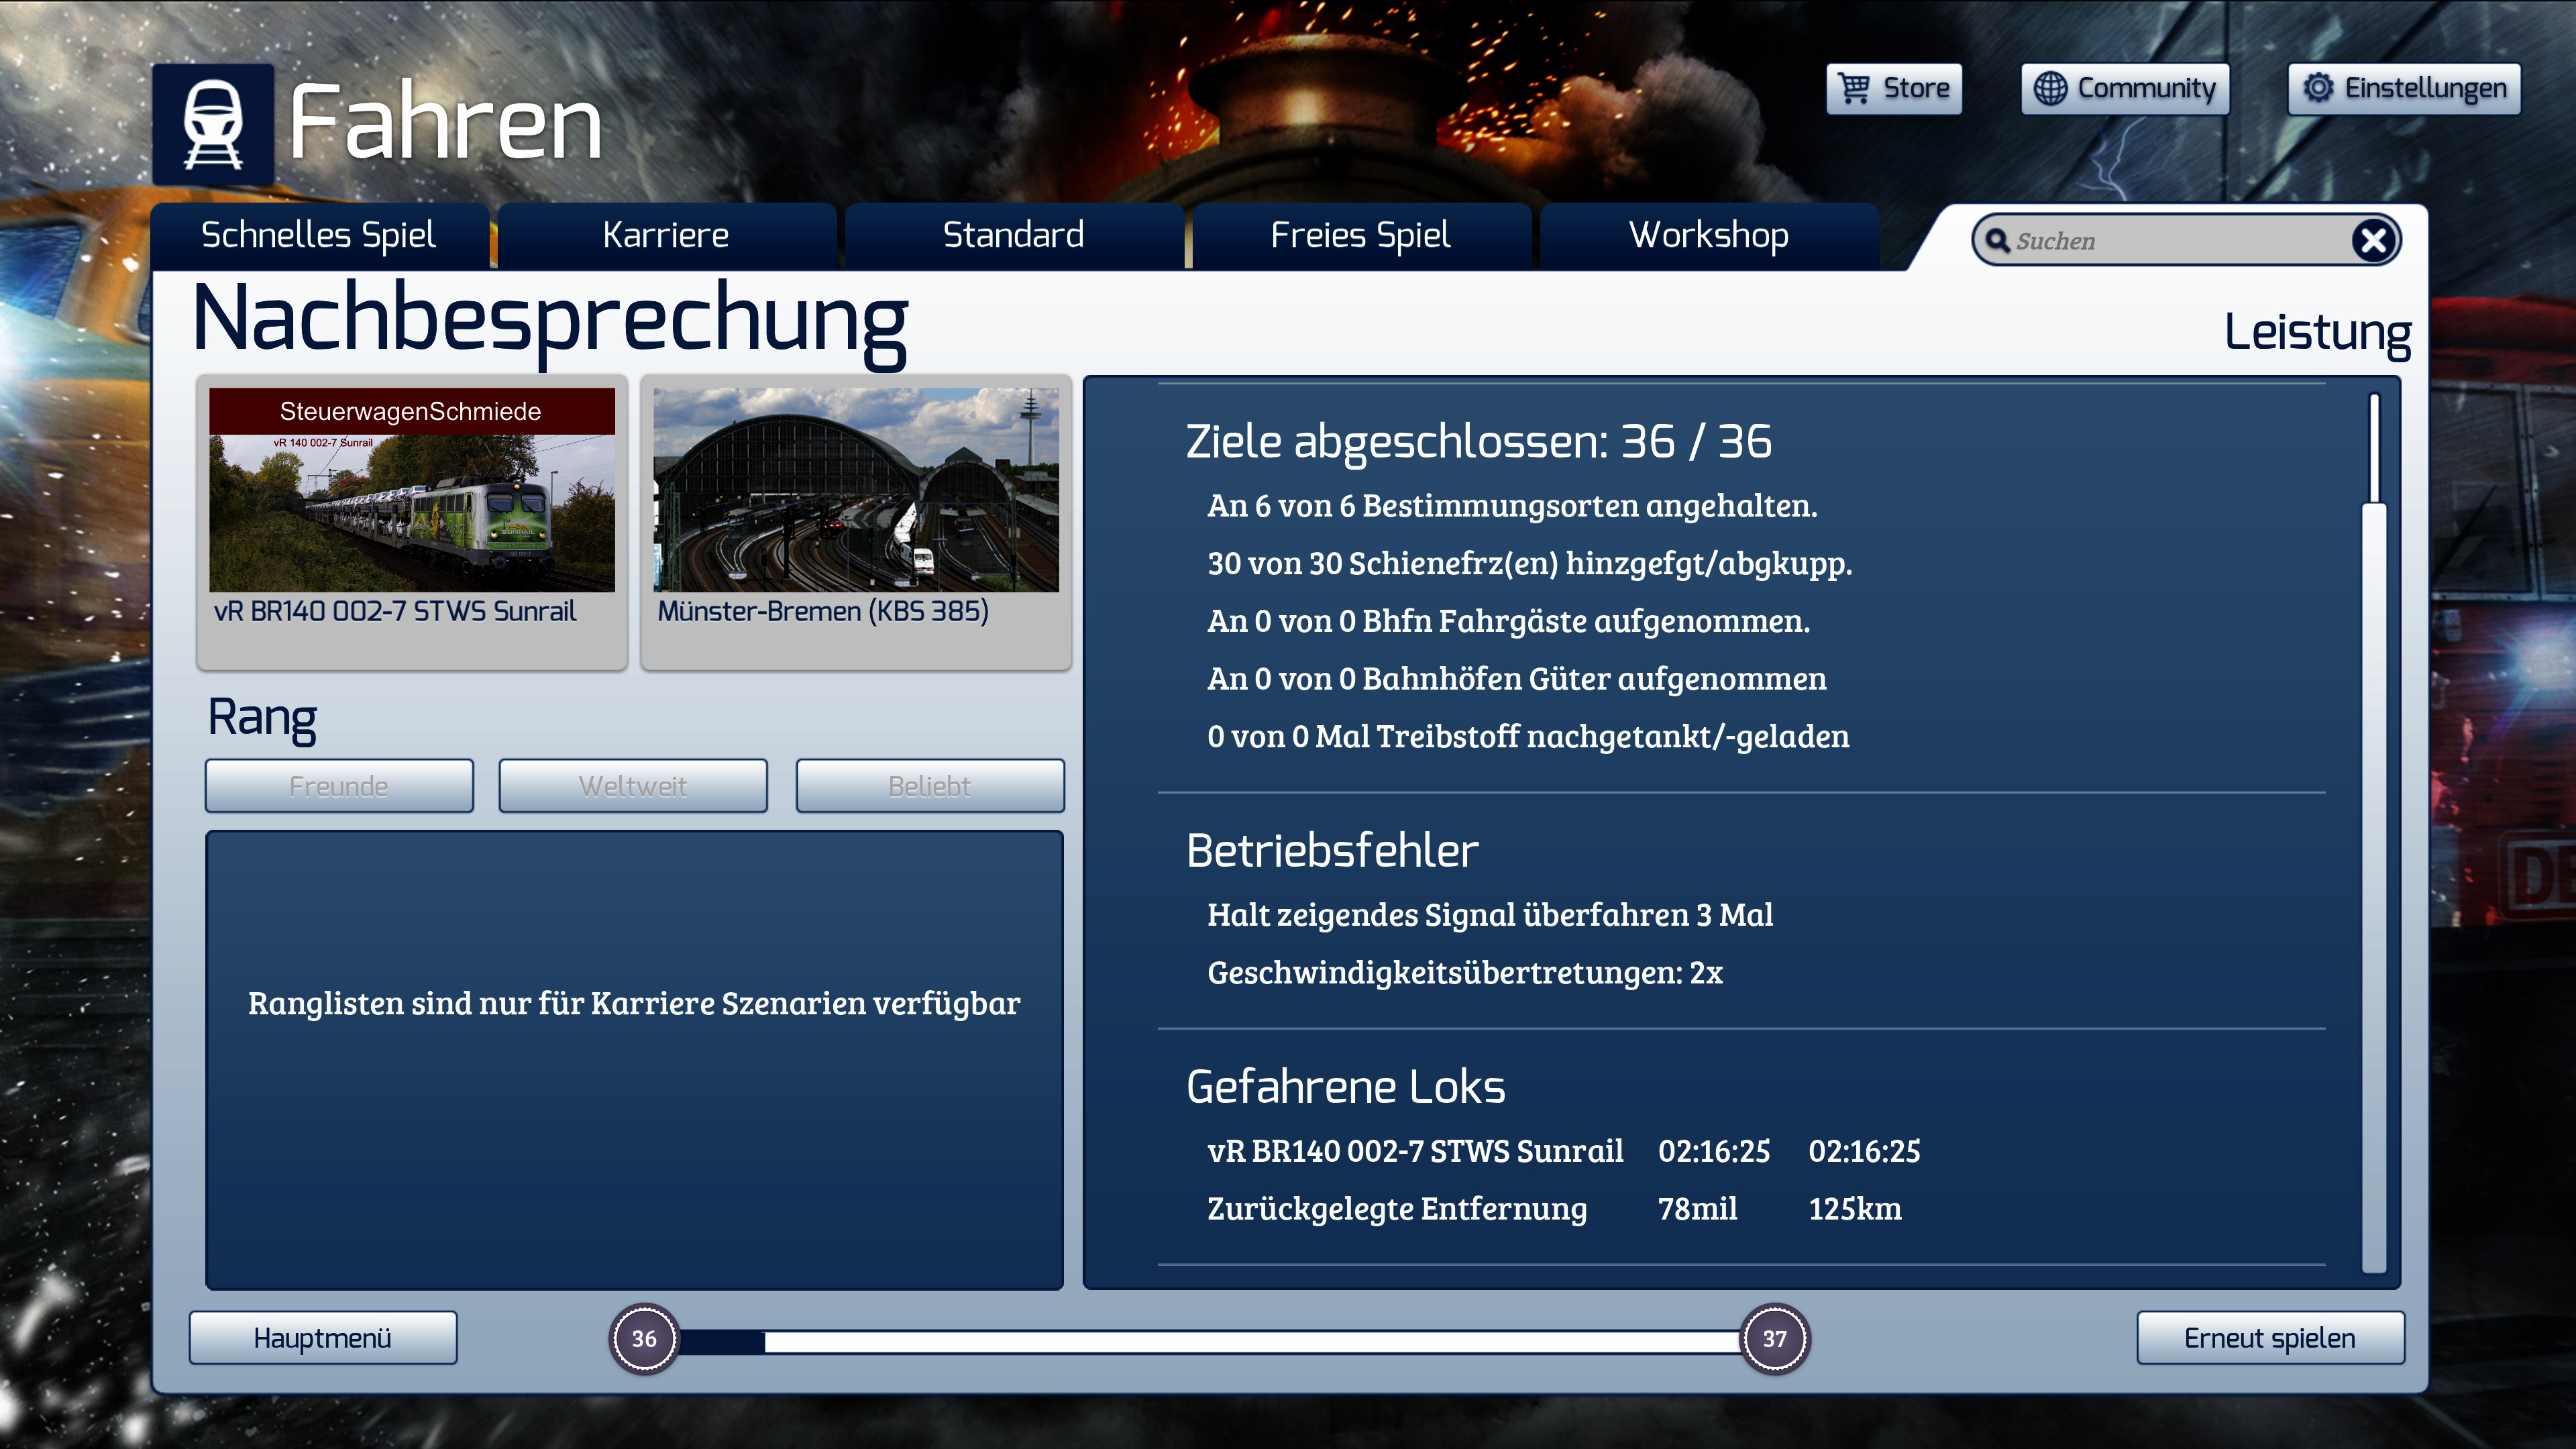The height and width of the screenshot is (1449, 2576).
Task: Click the magnifier icon in the search box
Action: 1997,240
